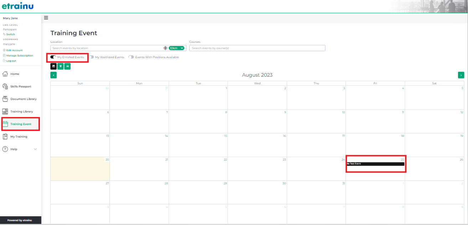Open Skills Passport in sidebar
The width and height of the screenshot is (468, 225).
coord(21,86)
